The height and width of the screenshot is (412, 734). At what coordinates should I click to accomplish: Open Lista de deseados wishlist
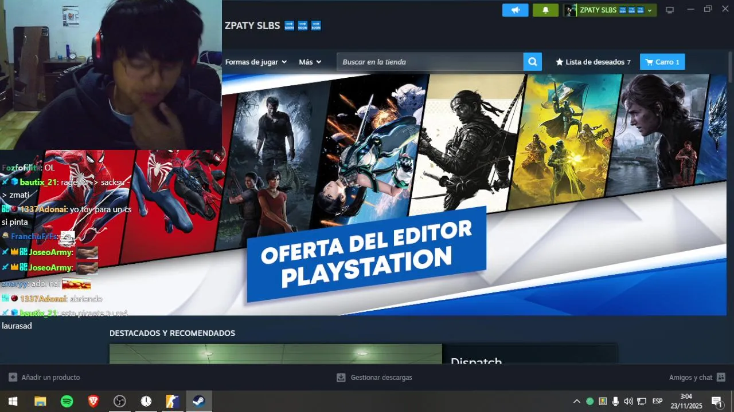593,62
